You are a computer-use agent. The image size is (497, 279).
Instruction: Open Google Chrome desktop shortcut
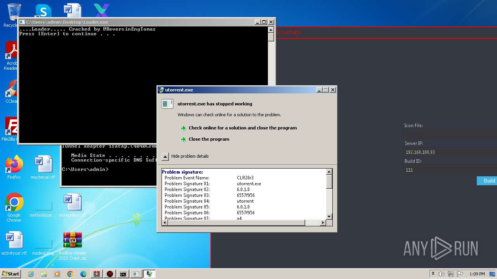click(14, 208)
